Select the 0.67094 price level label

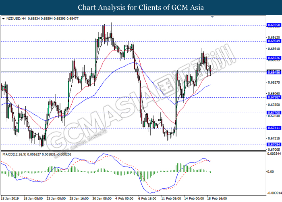pyautogui.click(x=274, y=145)
